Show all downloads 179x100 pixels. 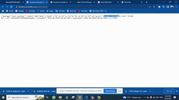click(169, 91)
